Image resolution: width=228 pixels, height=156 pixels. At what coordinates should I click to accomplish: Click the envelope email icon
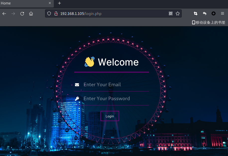pos(77,85)
